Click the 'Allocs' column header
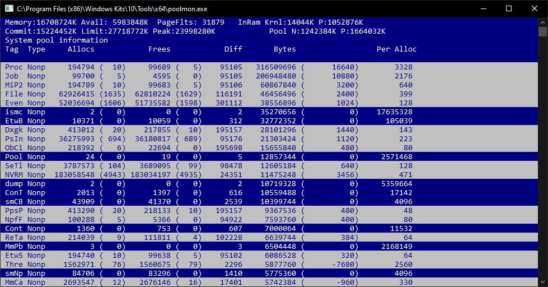This screenshot has width=548, height=287. [x=81, y=49]
